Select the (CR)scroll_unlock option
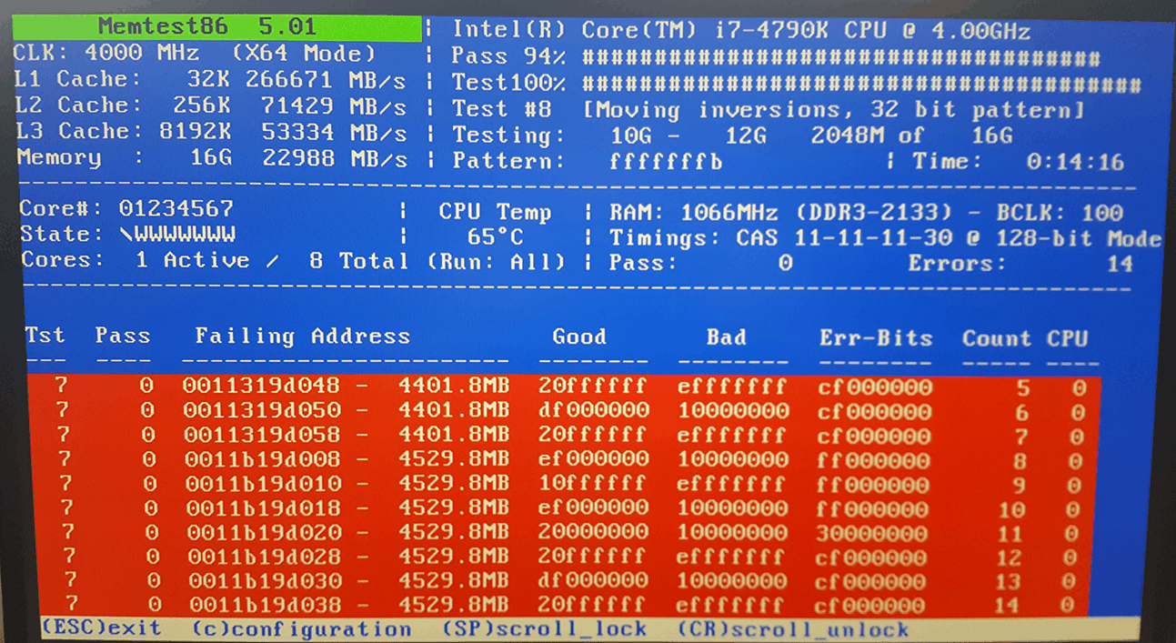Viewport: 1176px width, 643px height. (792, 629)
